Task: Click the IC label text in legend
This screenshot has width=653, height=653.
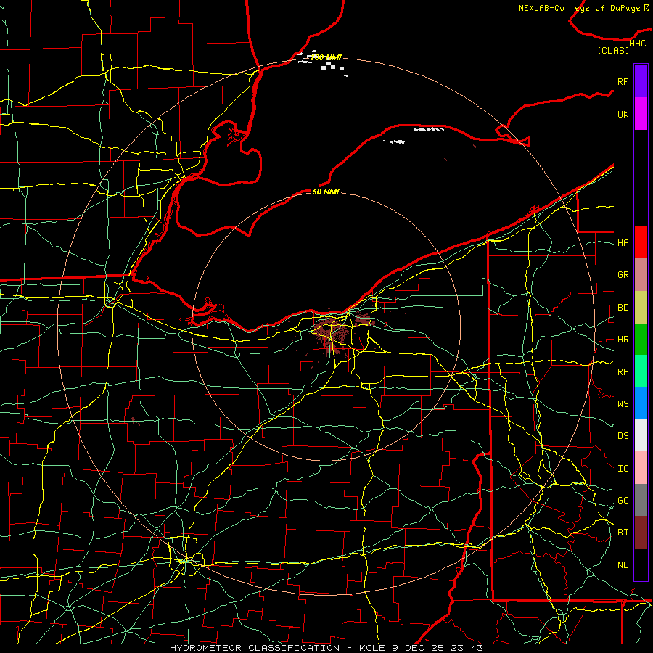Action: (623, 469)
